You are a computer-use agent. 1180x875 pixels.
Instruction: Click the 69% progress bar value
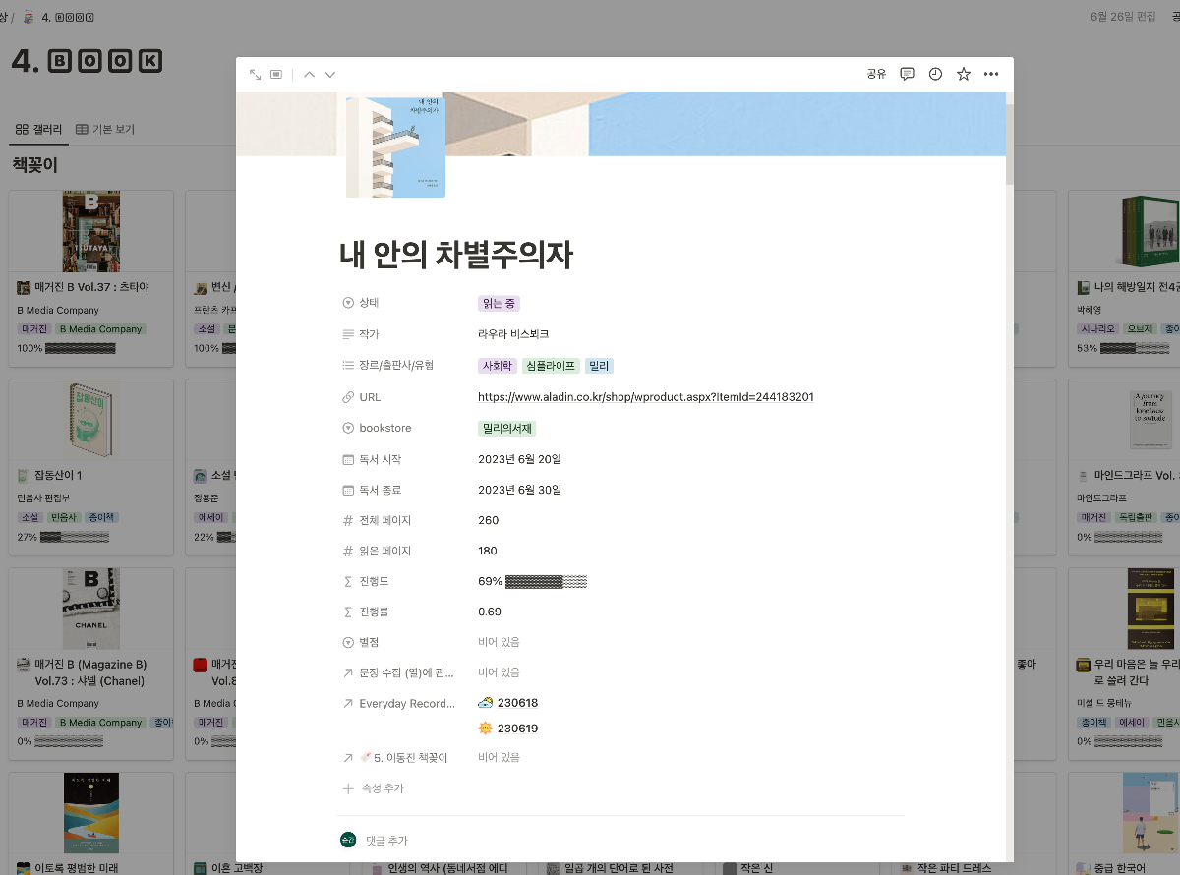[x=532, y=581]
